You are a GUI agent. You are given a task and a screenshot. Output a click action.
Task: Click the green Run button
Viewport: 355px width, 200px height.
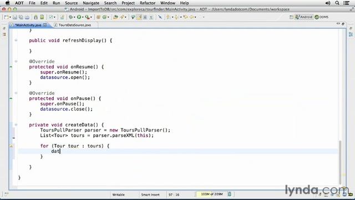coord(79,17)
